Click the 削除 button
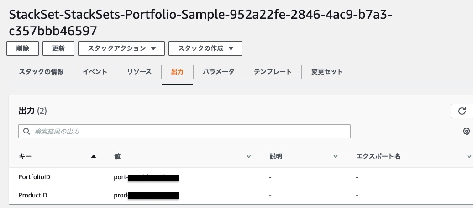This screenshot has height=208, width=473. point(23,48)
